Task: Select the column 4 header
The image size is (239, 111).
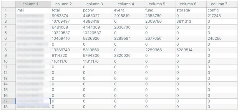Action: [x=129, y=4]
